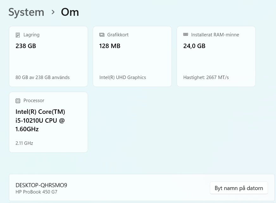The image size is (276, 203).
Task: Click the Processor chip icon
Action: click(18, 101)
